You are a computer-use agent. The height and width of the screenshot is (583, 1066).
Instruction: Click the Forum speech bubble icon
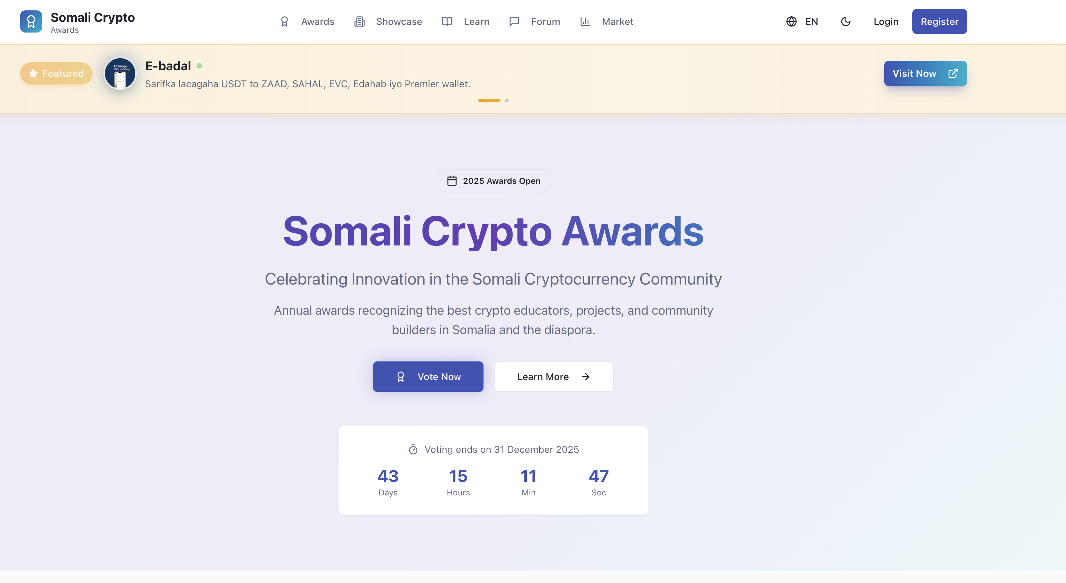click(513, 21)
